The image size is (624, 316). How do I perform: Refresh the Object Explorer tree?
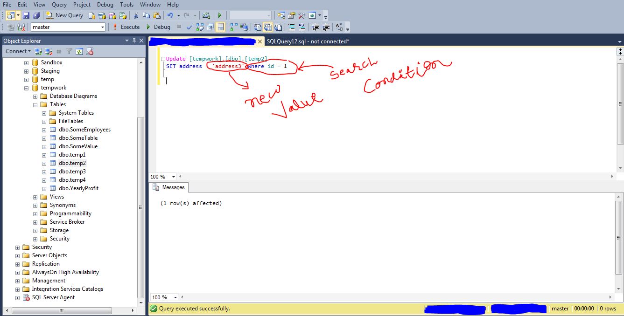click(x=79, y=51)
